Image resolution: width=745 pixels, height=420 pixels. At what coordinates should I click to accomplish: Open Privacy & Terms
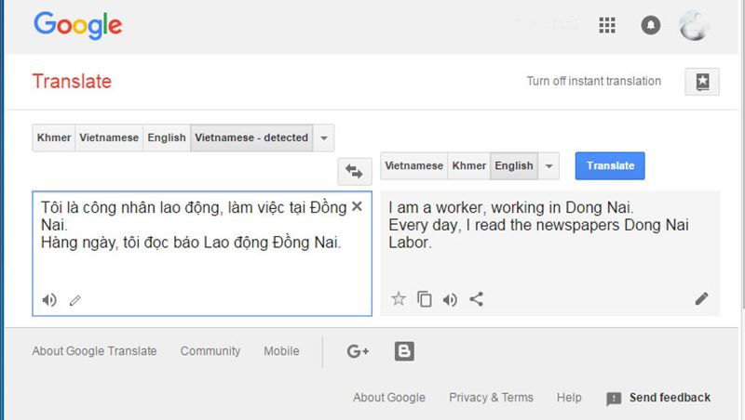tap(492, 398)
